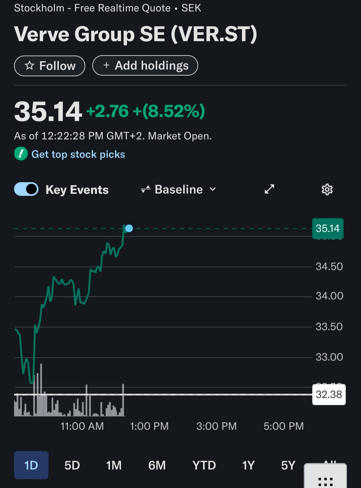Screen dimensions: 361x488
Task: Click the 35.14 headline price
Action: click(x=48, y=111)
